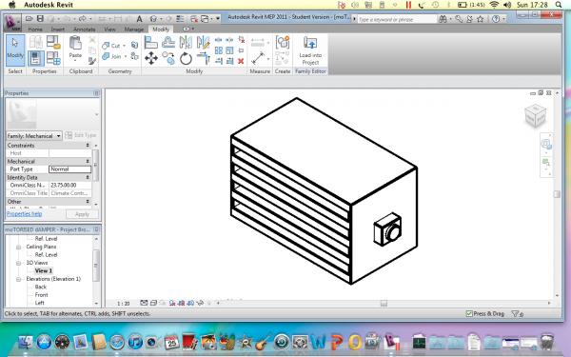
Task: Select the Scale tool
Action: (x=229, y=50)
